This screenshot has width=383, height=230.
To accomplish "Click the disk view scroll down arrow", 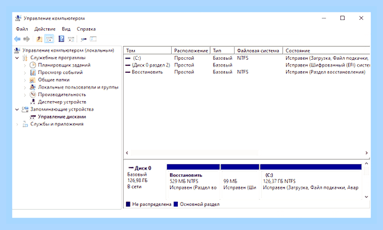I will pos(366,197).
